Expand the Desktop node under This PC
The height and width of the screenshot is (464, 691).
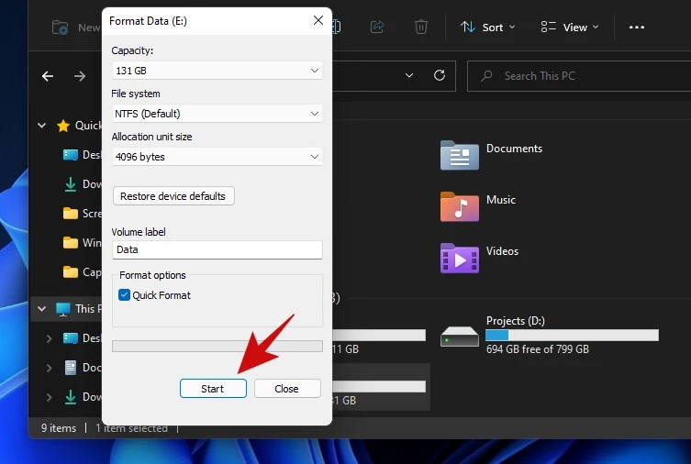click(49, 338)
